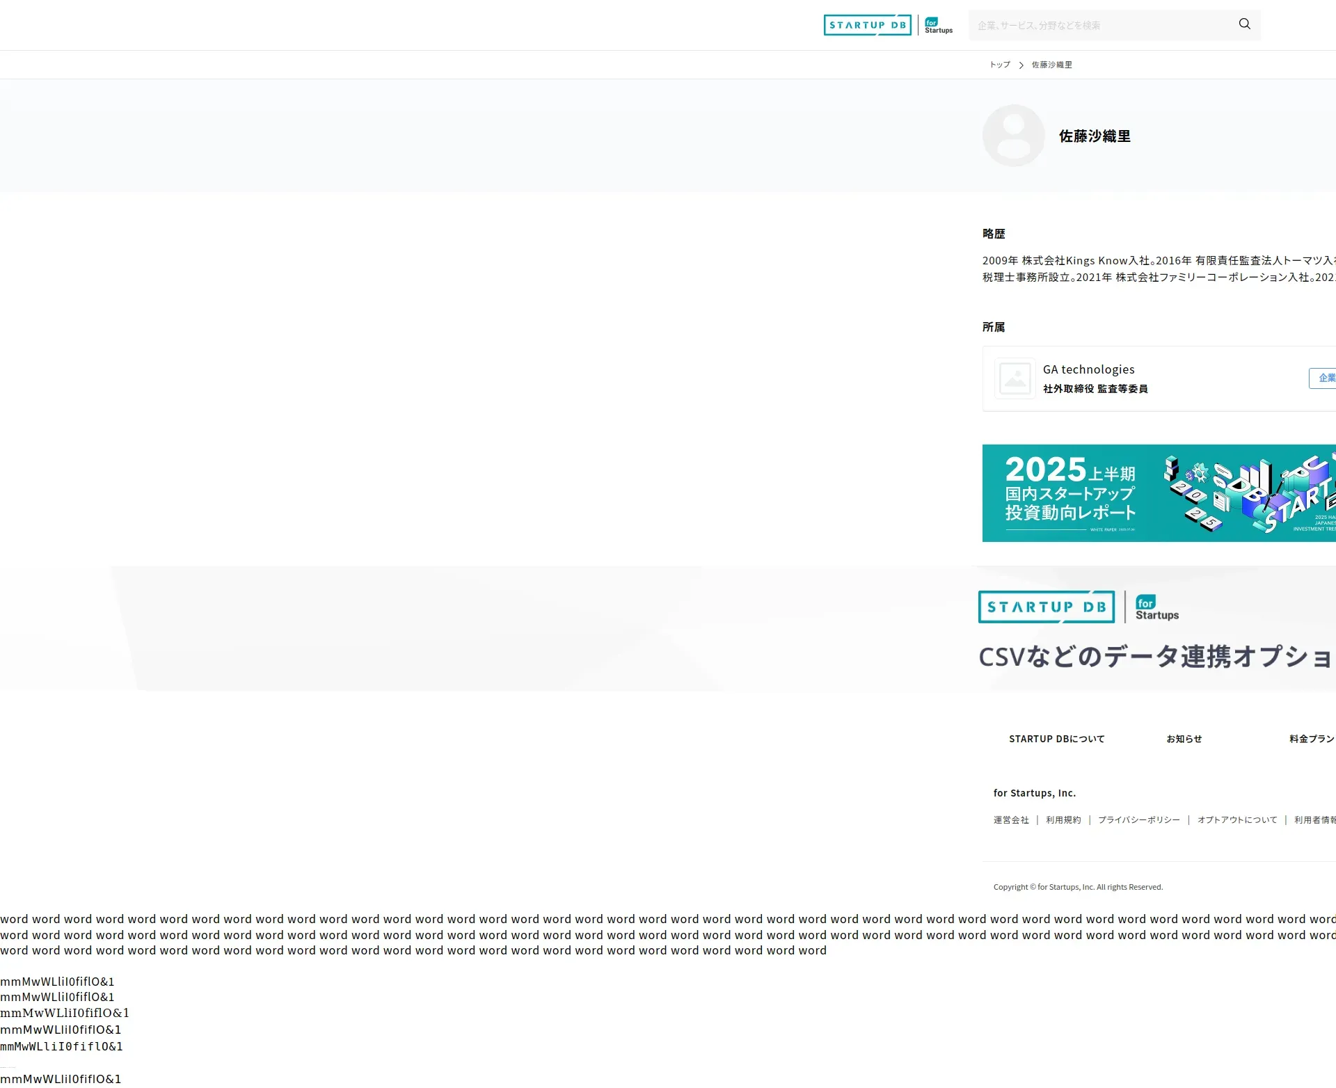The height and width of the screenshot is (1088, 1336).
Task: Open the 利用規約 footer link
Action: pyautogui.click(x=1063, y=820)
